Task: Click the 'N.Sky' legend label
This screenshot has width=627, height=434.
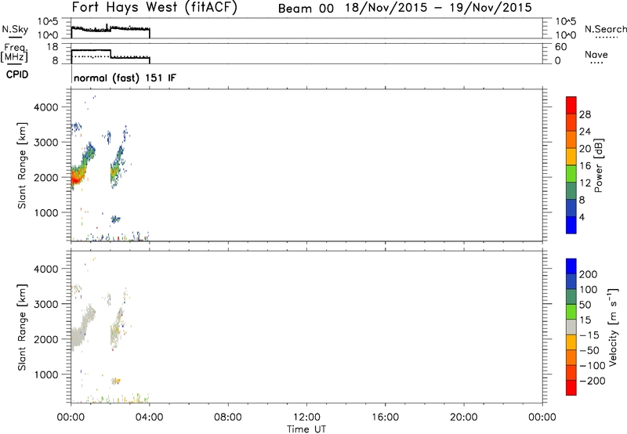Action: (15, 29)
